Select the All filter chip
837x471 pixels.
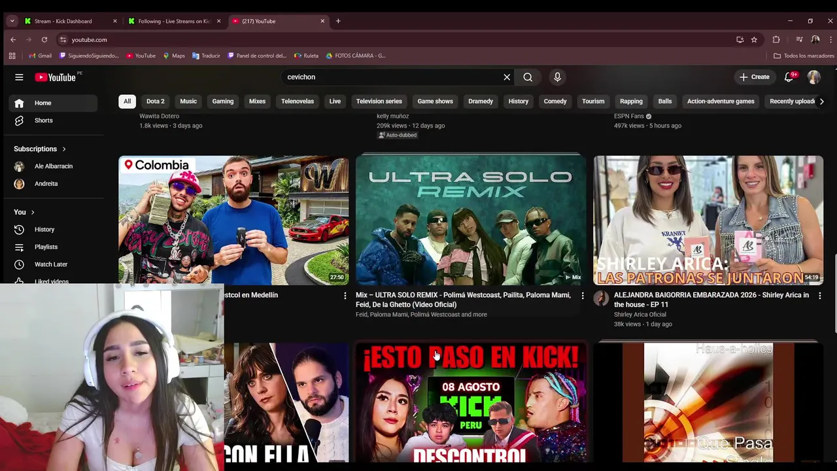pyautogui.click(x=127, y=101)
